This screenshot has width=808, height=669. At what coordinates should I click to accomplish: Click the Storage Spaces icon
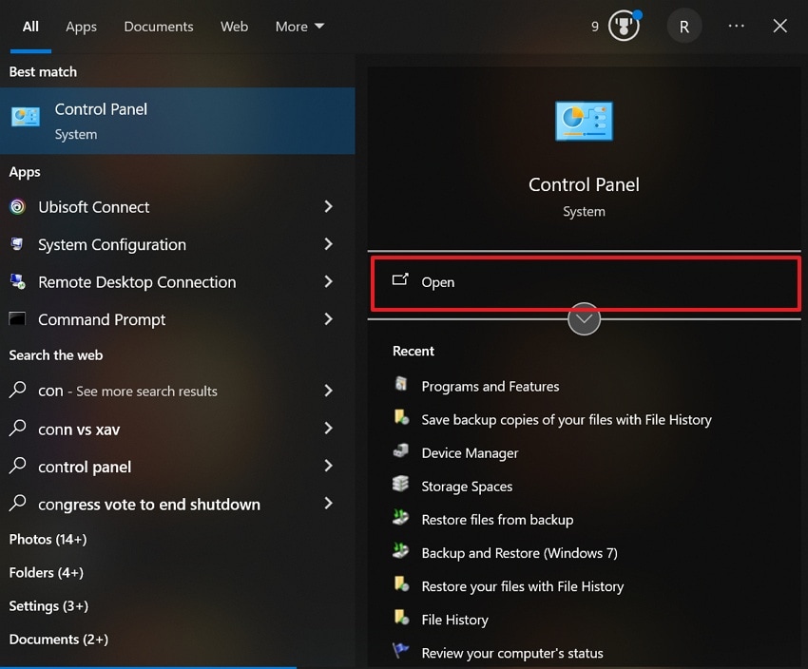401,484
